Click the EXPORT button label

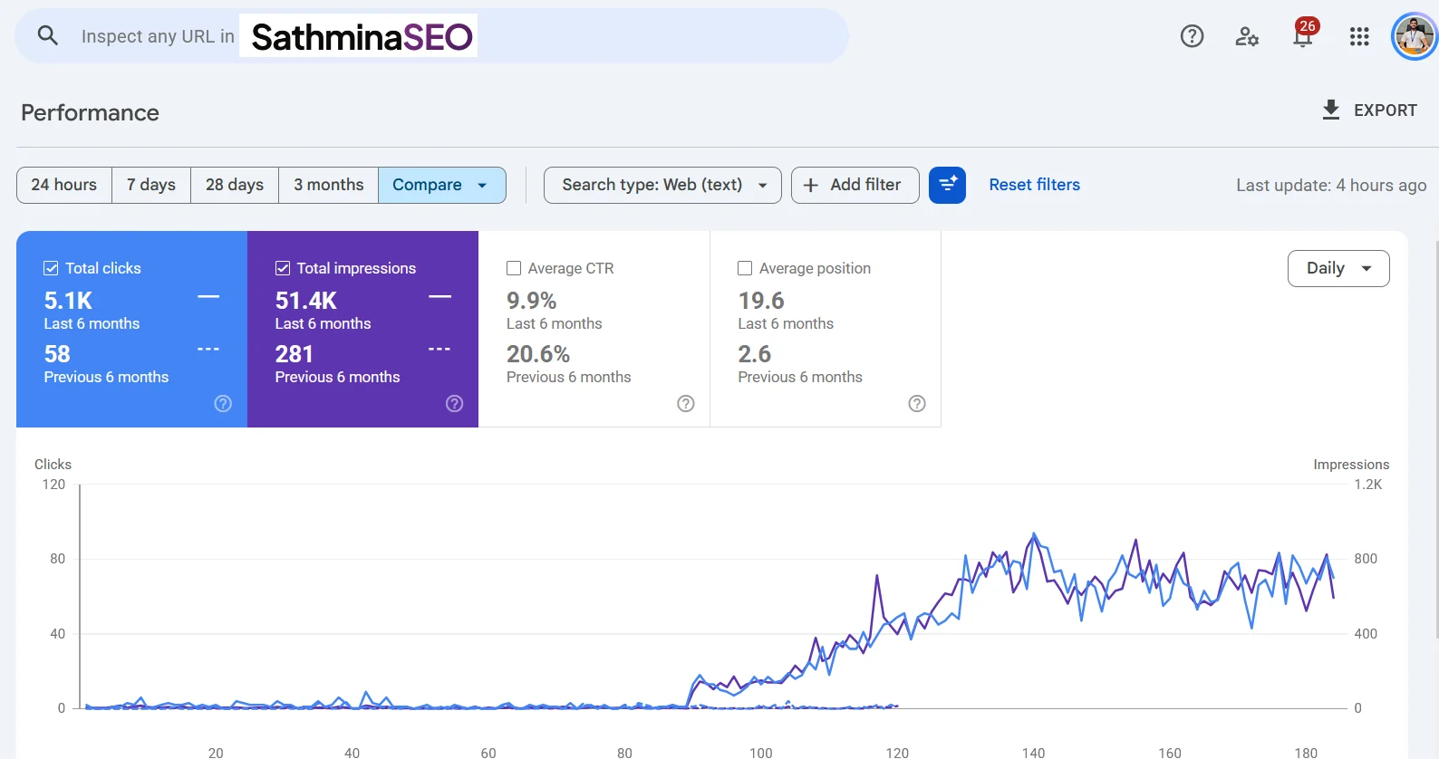tap(1386, 110)
